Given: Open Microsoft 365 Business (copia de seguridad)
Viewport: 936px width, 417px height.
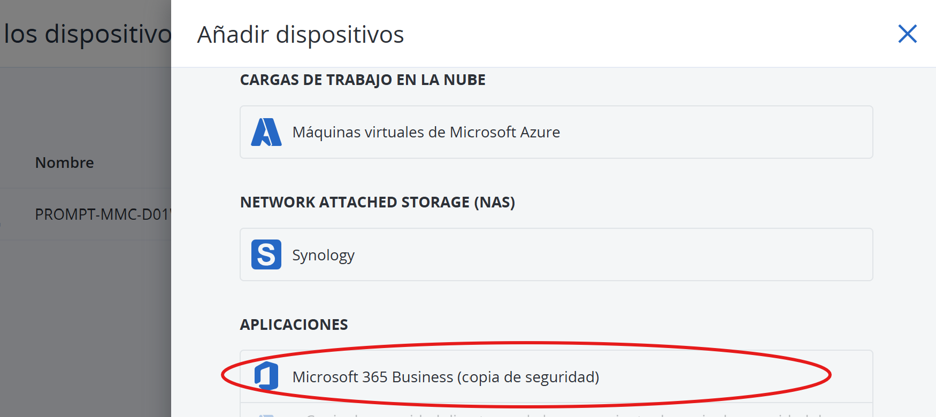Looking at the screenshot, I should (x=445, y=377).
